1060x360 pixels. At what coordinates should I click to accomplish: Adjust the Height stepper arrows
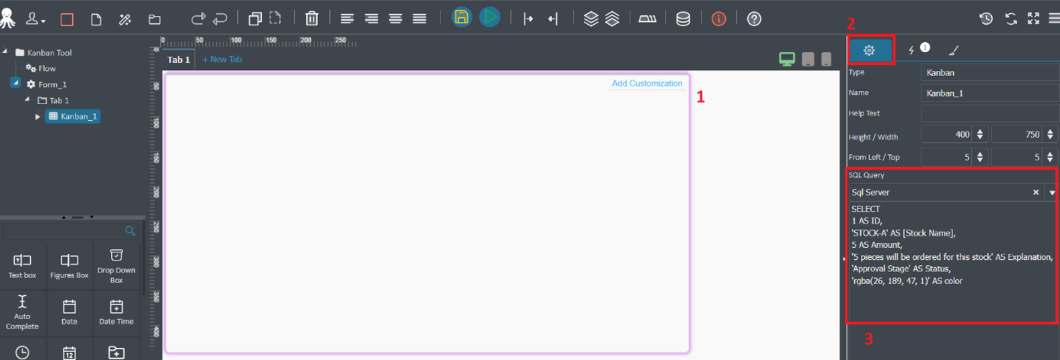point(980,134)
